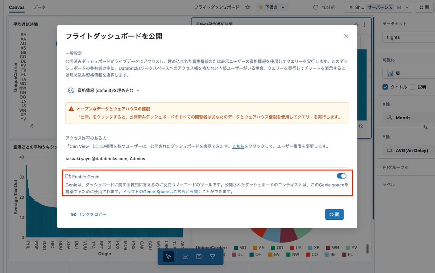Toggle off the Enable Genie switch
This screenshot has height=273, width=435.
[341, 176]
